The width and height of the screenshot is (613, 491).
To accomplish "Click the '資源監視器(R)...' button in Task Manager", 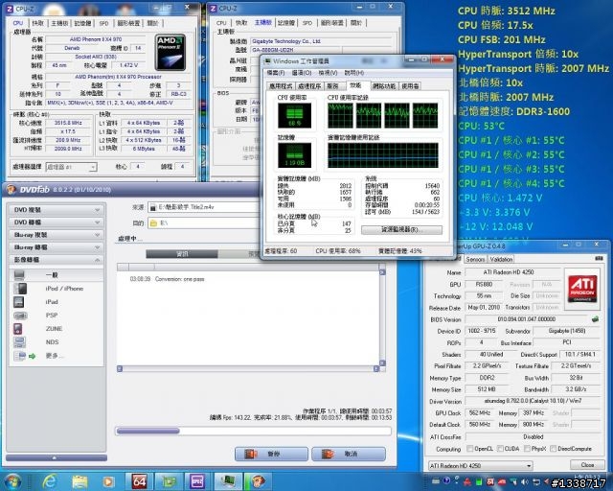I will tap(402, 230).
